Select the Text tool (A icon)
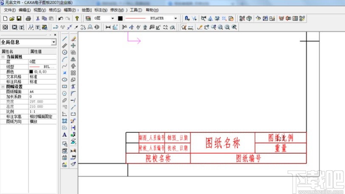 65,135
